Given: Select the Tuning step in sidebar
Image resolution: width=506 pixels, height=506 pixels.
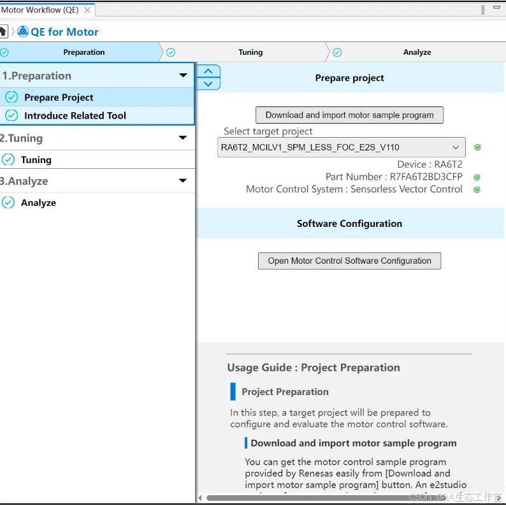Looking at the screenshot, I should tap(97, 160).
